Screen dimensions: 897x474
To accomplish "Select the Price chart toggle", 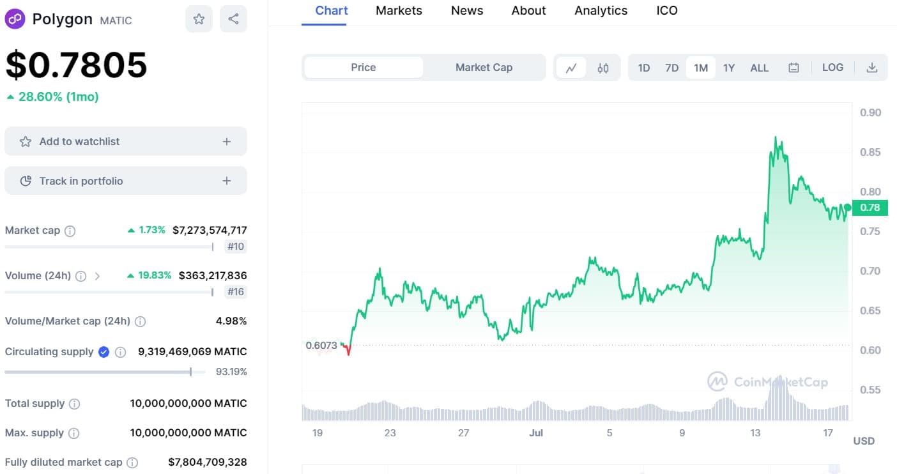I will [x=364, y=67].
